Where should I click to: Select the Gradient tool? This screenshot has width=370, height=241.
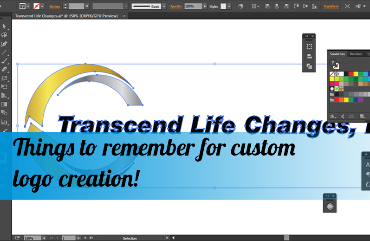[x=4, y=104]
